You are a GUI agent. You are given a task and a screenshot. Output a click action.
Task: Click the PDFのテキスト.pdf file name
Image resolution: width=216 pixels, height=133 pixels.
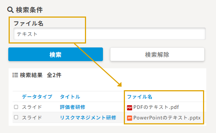point(156,107)
